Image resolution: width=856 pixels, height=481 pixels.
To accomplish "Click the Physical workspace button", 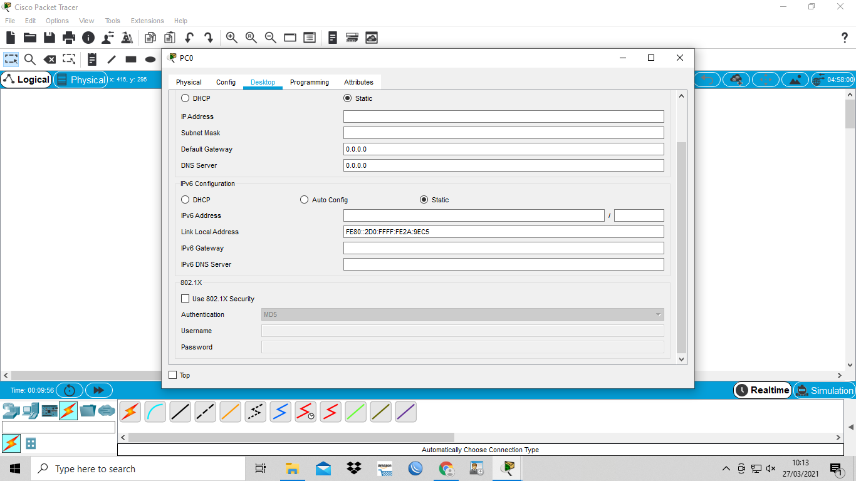I will pos(81,80).
